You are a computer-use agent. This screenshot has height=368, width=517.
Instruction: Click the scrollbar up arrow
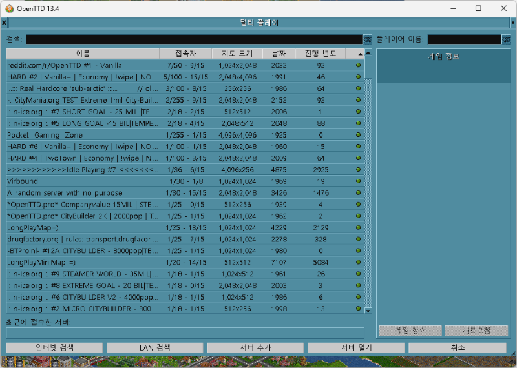pos(368,52)
